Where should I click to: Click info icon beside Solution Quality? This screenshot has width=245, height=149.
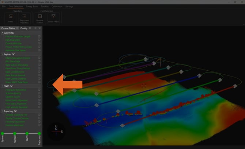point(39,93)
